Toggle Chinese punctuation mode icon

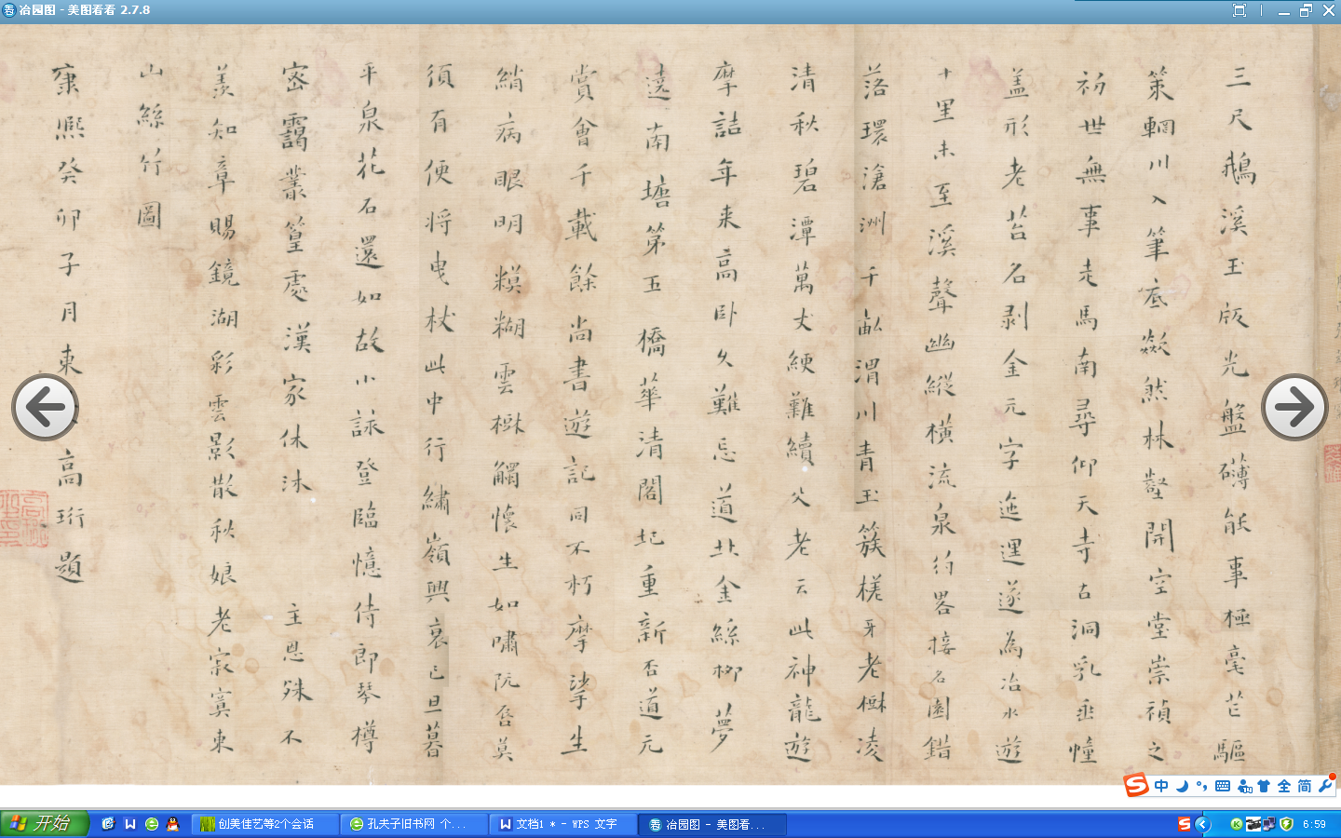(1201, 786)
